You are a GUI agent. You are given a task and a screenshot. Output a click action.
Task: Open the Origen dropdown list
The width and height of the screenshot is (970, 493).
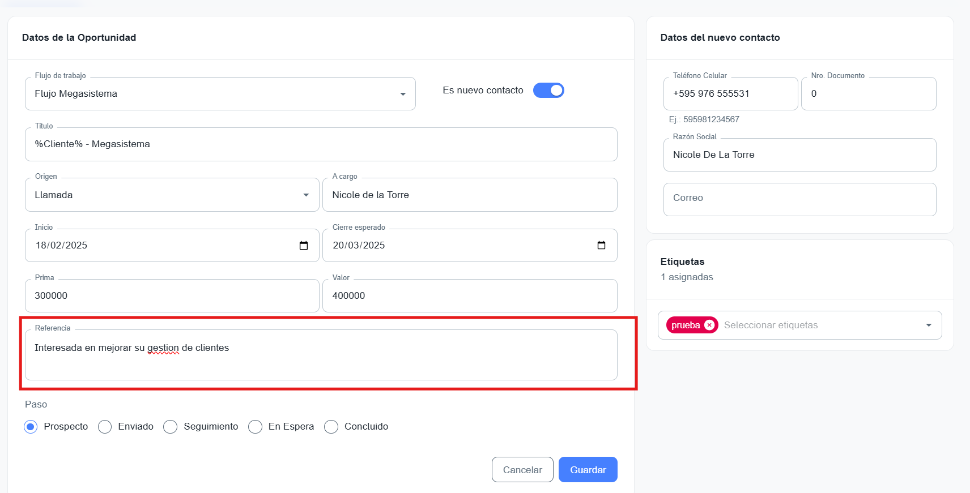click(x=306, y=195)
